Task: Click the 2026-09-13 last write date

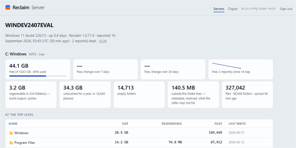Action: pyautogui.click(x=236, y=142)
